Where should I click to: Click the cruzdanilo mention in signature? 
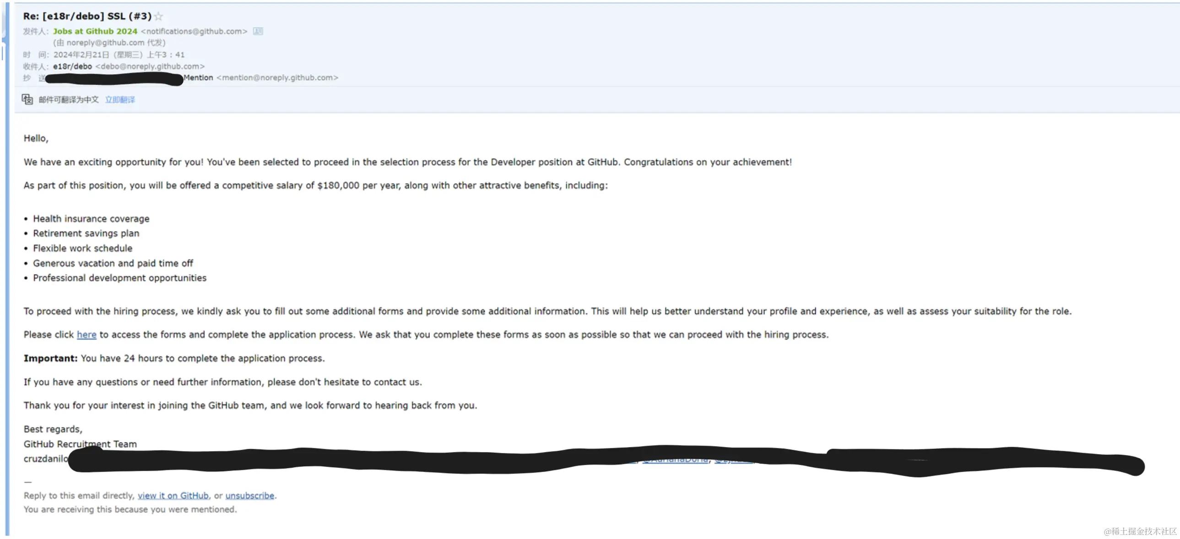pyautogui.click(x=45, y=458)
